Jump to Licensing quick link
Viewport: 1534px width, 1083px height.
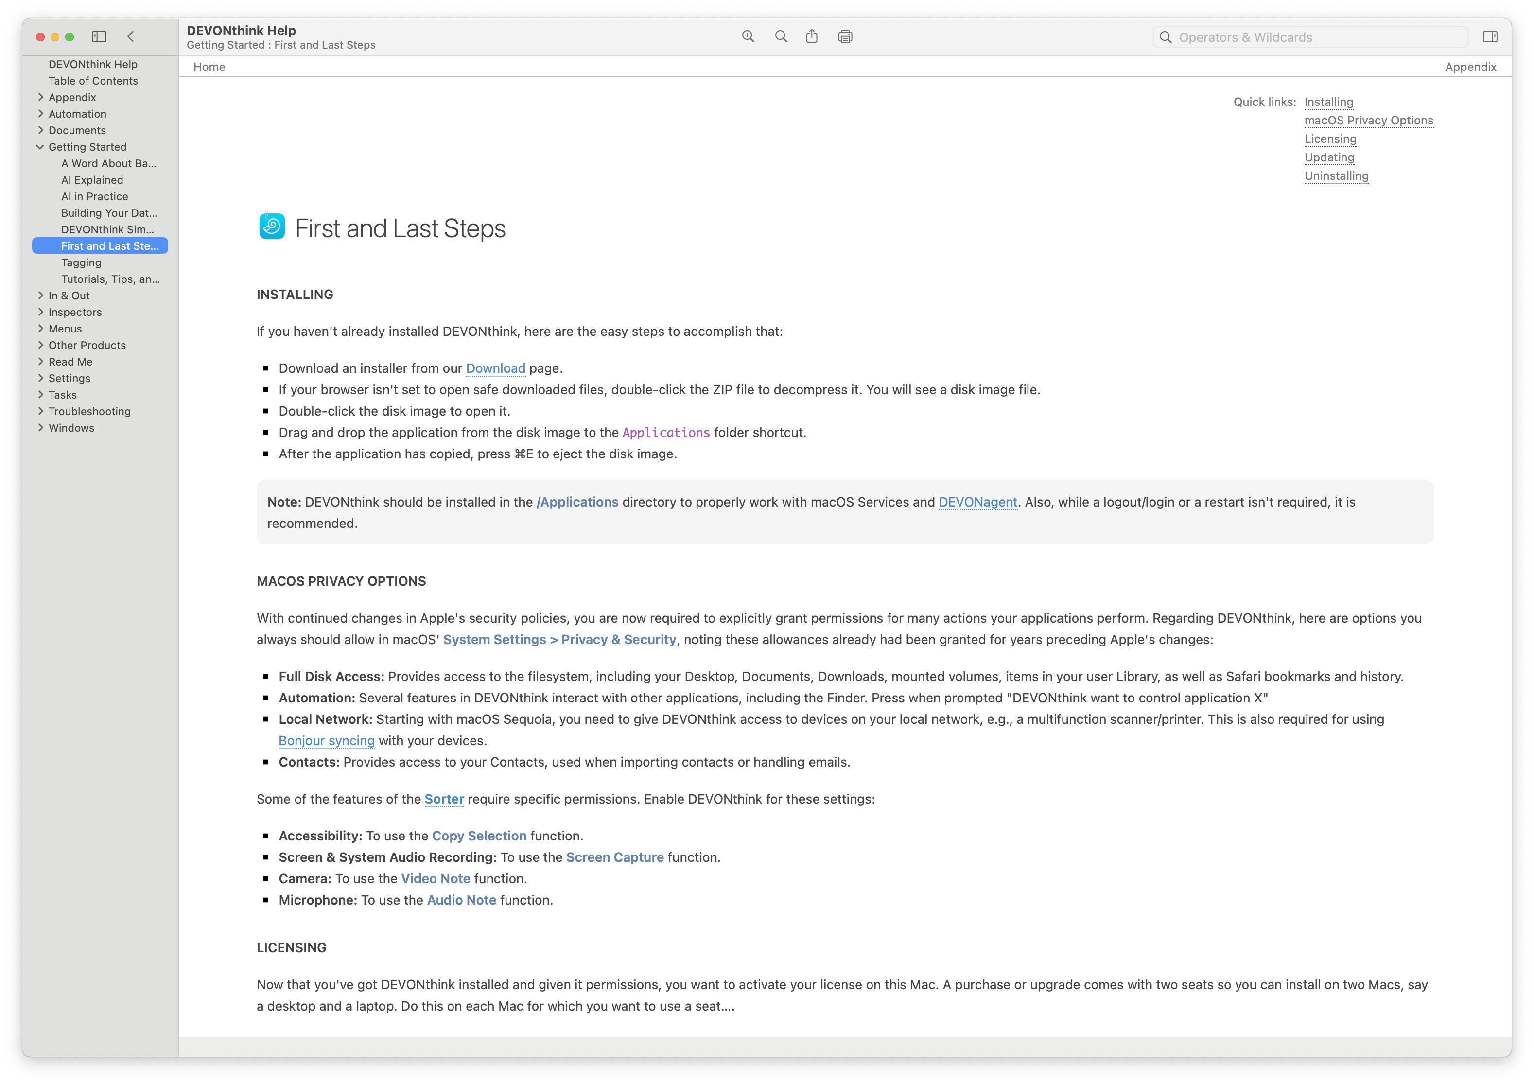[1329, 139]
